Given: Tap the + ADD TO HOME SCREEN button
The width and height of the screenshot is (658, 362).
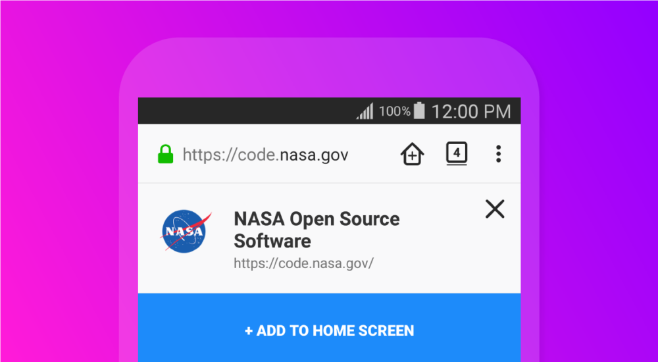Looking at the screenshot, I should coord(330,330).
